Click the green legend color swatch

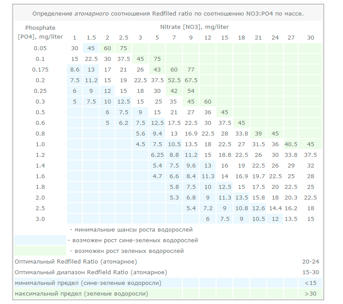pos(40,251)
